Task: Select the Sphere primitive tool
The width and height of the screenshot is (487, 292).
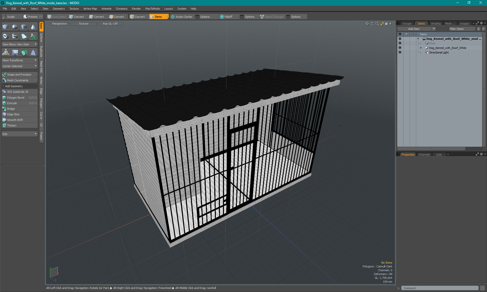Action: (x=15, y=27)
